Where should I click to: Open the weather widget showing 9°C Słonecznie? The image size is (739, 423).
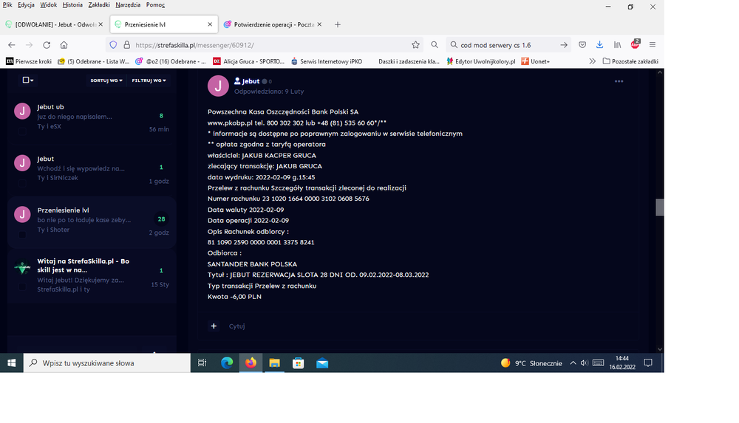pyautogui.click(x=531, y=362)
